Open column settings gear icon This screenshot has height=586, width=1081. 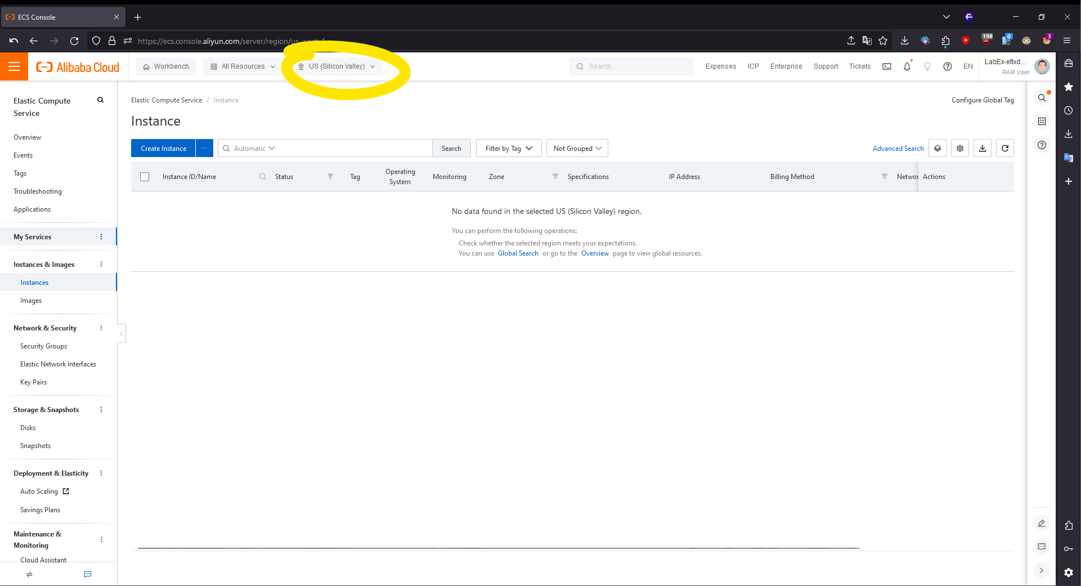click(x=960, y=149)
